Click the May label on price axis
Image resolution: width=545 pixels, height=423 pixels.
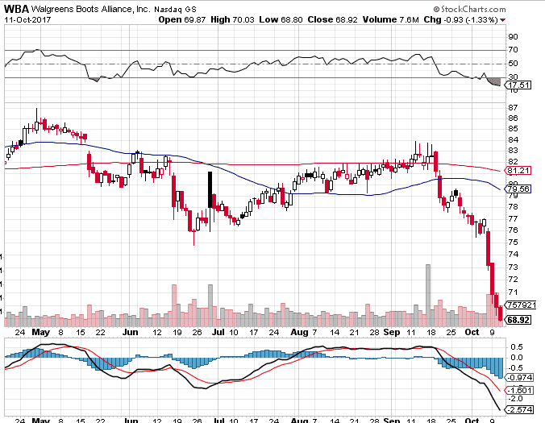tap(40, 332)
